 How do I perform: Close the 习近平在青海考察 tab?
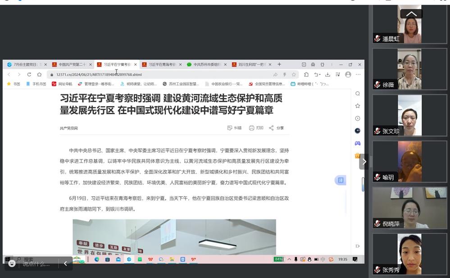[180, 65]
